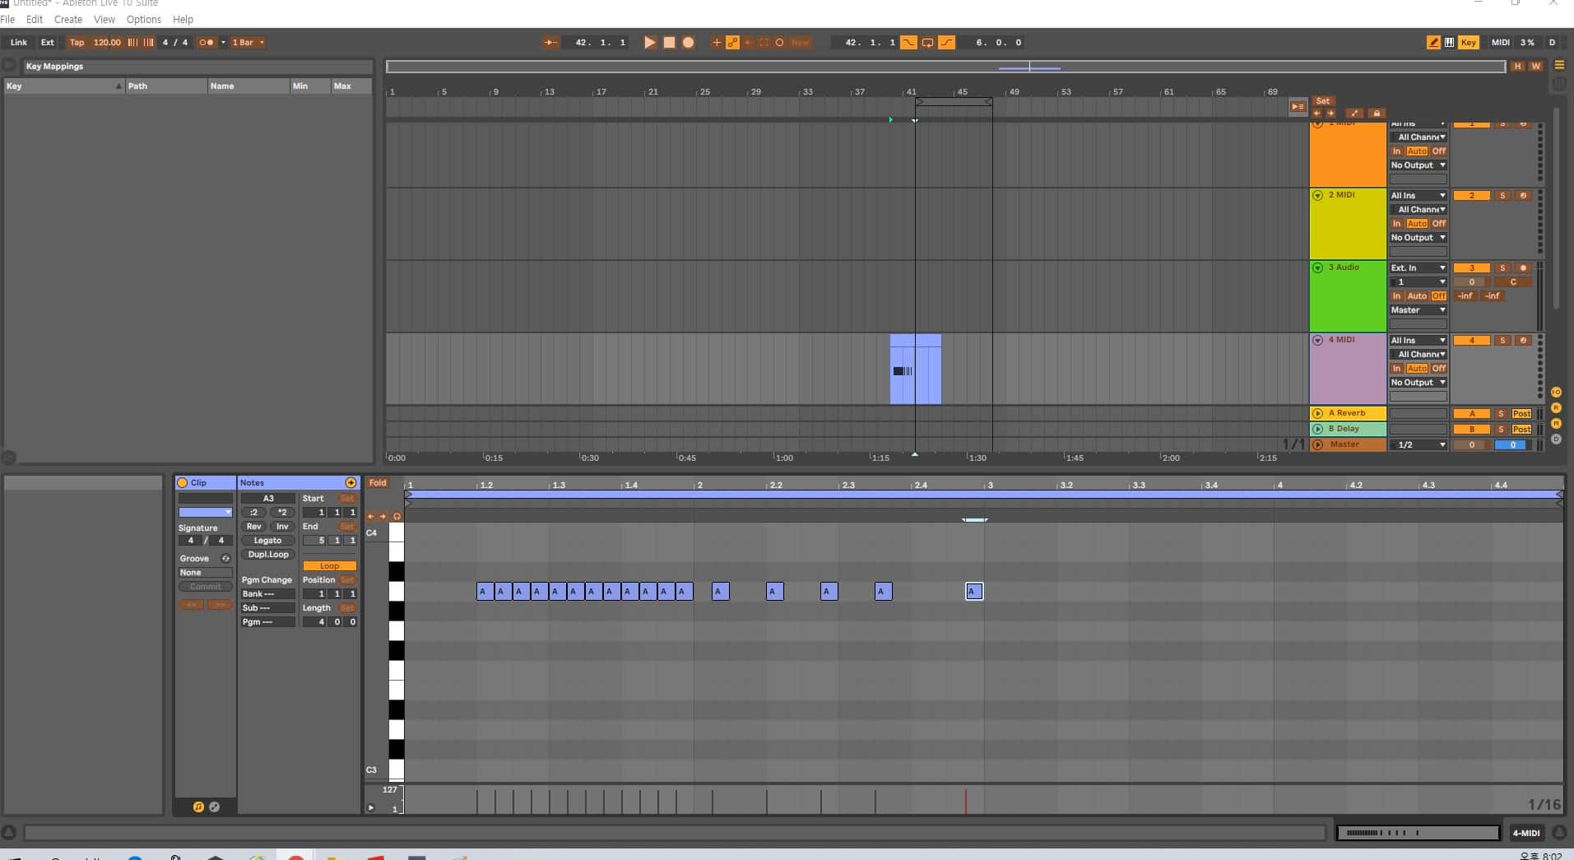Viewport: 1574px width, 860px height.
Task: Toggle the Fold button in piano roll
Action: coord(378,483)
